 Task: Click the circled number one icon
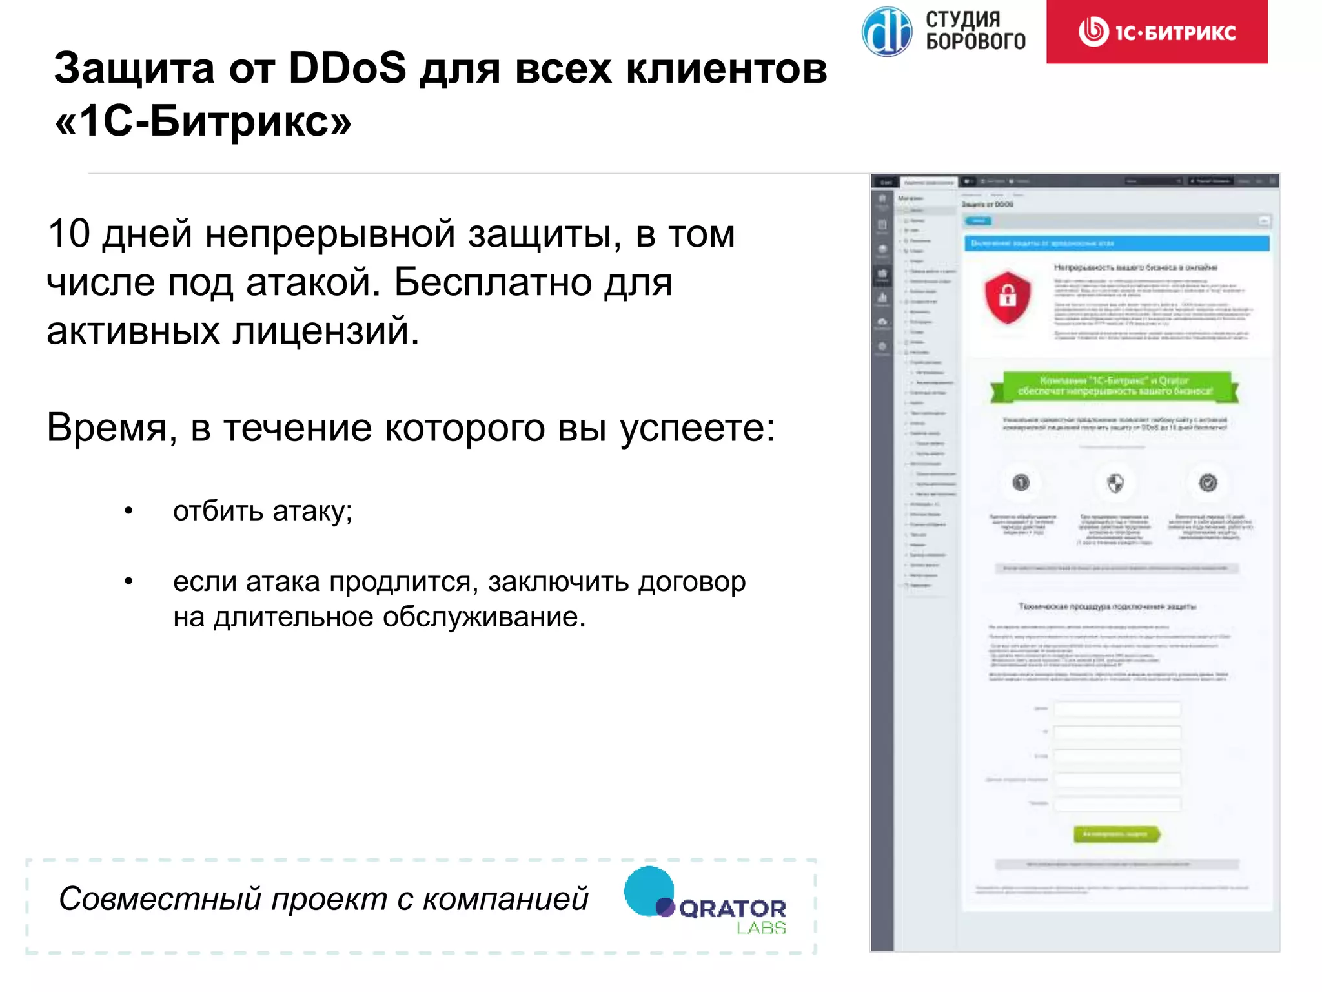(x=1021, y=482)
